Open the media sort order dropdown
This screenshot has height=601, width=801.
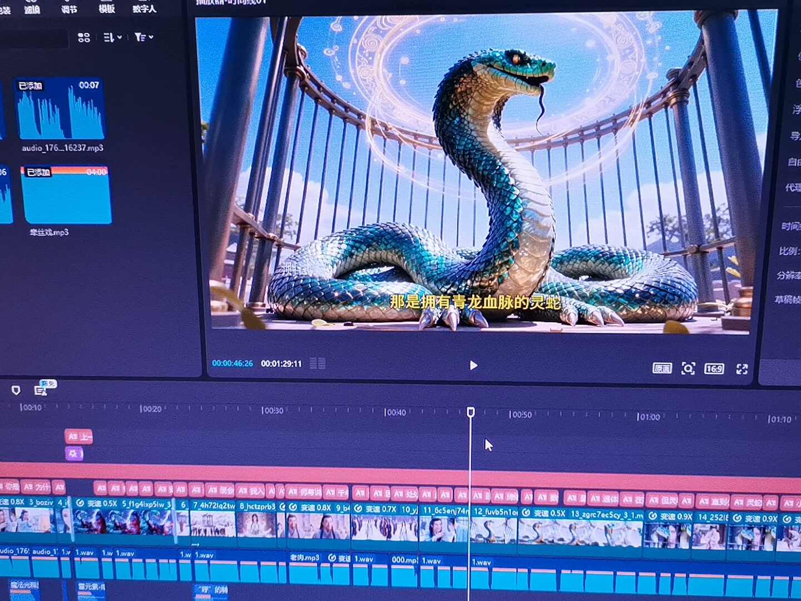tap(112, 37)
